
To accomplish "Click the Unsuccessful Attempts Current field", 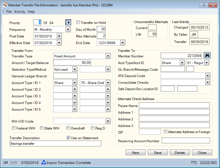I will click(x=152, y=27).
